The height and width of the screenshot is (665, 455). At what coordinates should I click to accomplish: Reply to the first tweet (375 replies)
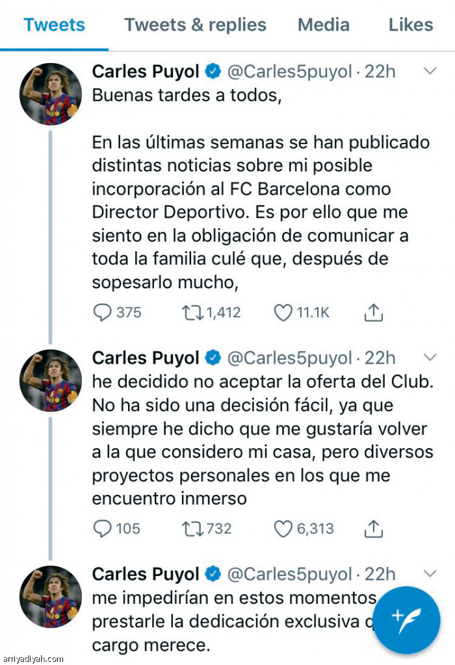pyautogui.click(x=103, y=313)
